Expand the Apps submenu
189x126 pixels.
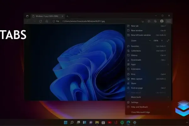point(148,65)
